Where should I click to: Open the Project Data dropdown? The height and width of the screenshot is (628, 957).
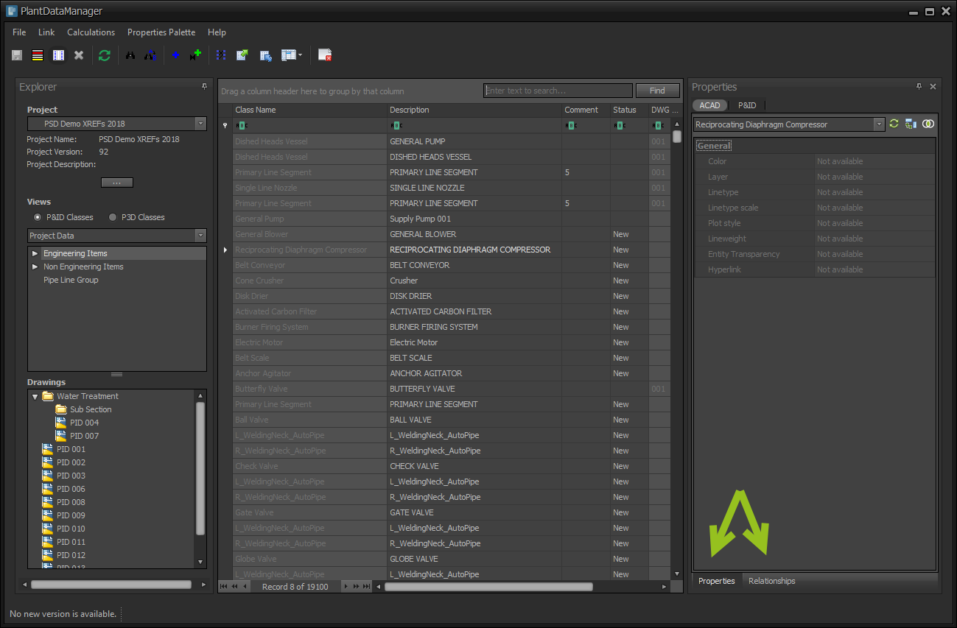200,236
